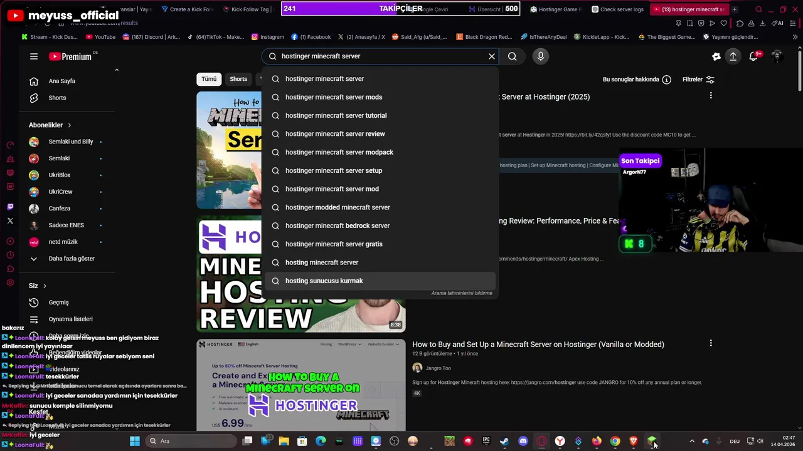Open Google Chrome from the taskbar

615,441
